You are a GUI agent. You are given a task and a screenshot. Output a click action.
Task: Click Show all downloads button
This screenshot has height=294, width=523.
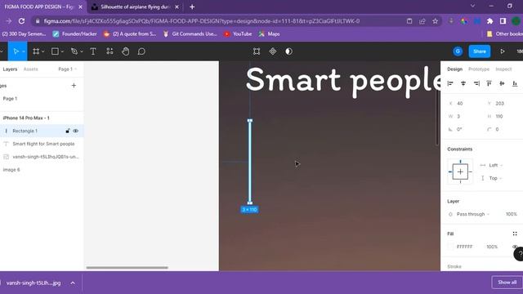[507, 283]
